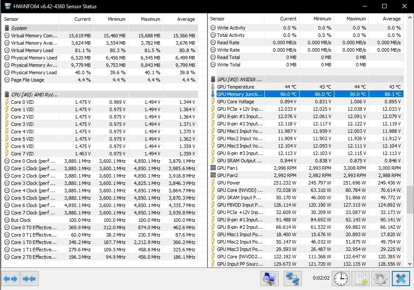The width and height of the screenshot is (414, 290).
Task: Click the right panel scrollbar up arrow
Action: coord(410,18)
